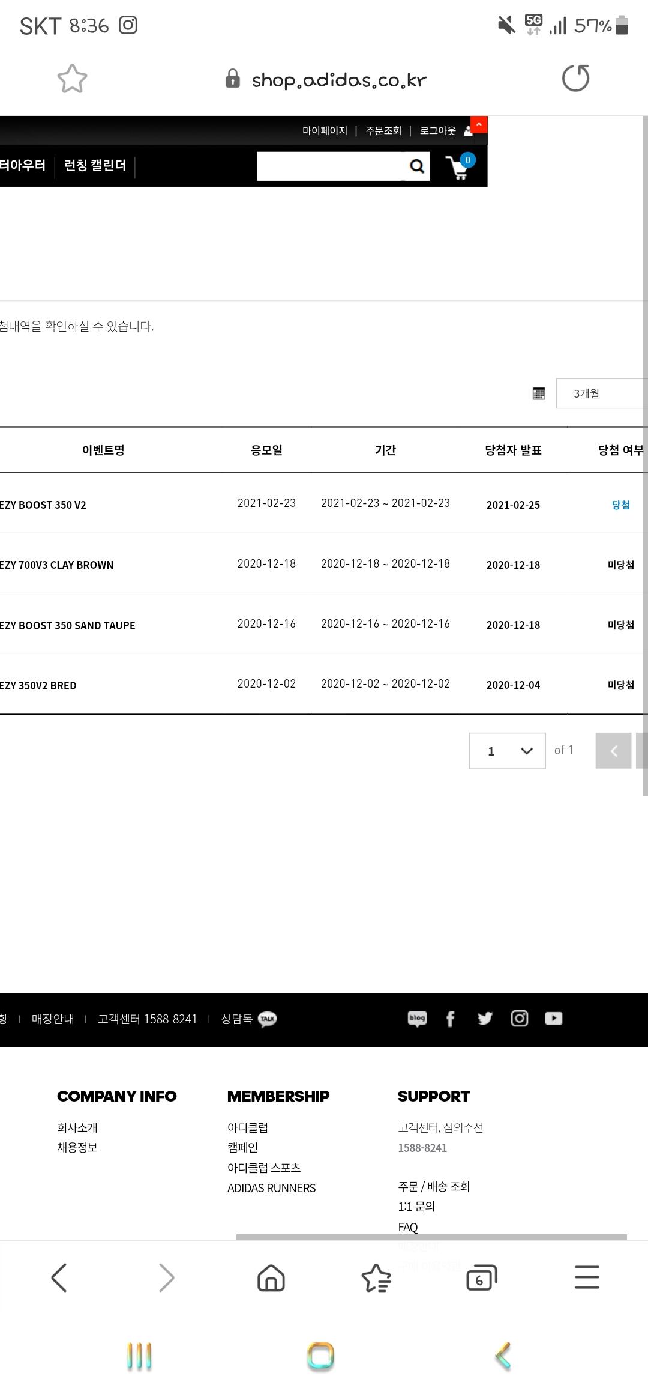Click 로그아웃 in the header
648x1391 pixels.
coord(437,131)
